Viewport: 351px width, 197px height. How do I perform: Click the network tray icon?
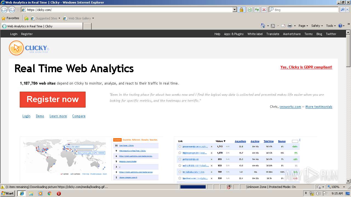coord(312,193)
